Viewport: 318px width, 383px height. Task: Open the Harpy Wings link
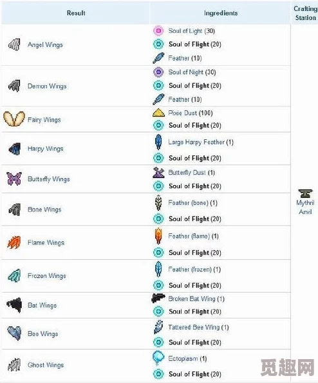coord(45,148)
